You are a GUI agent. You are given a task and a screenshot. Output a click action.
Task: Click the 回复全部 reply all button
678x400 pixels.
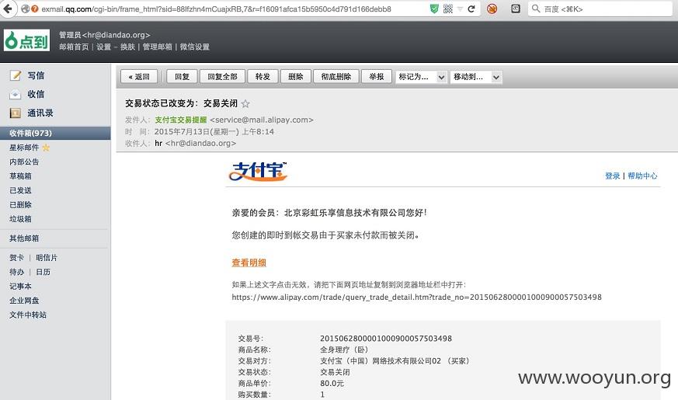[222, 77]
